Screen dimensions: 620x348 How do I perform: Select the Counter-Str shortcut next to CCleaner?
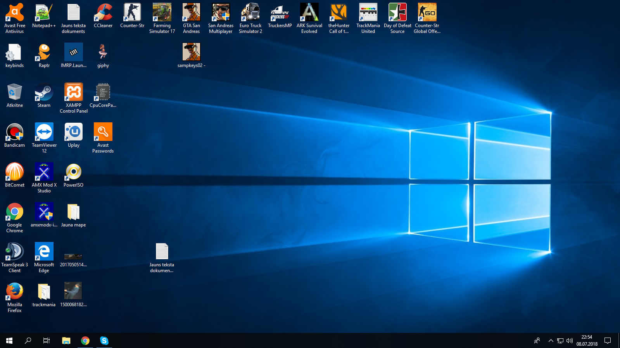(x=132, y=15)
